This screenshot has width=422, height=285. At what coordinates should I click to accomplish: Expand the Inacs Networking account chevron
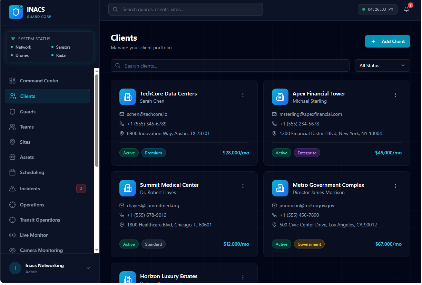88,268
